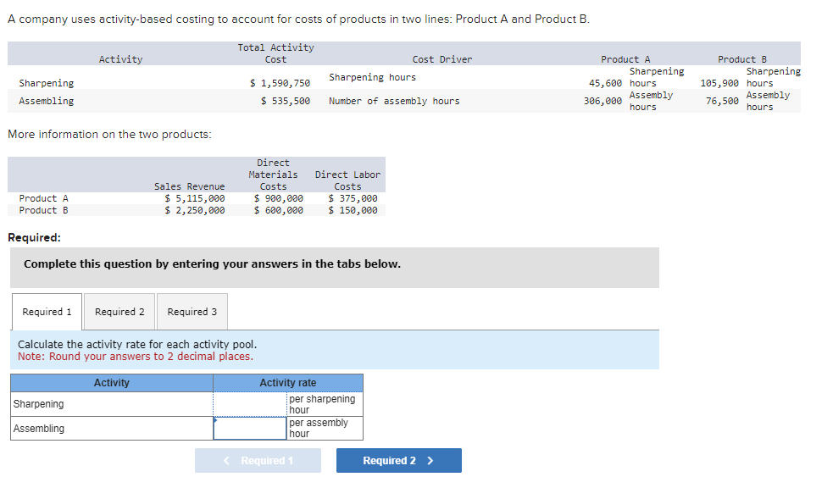Switch to the Required 2 tab

pyautogui.click(x=119, y=311)
